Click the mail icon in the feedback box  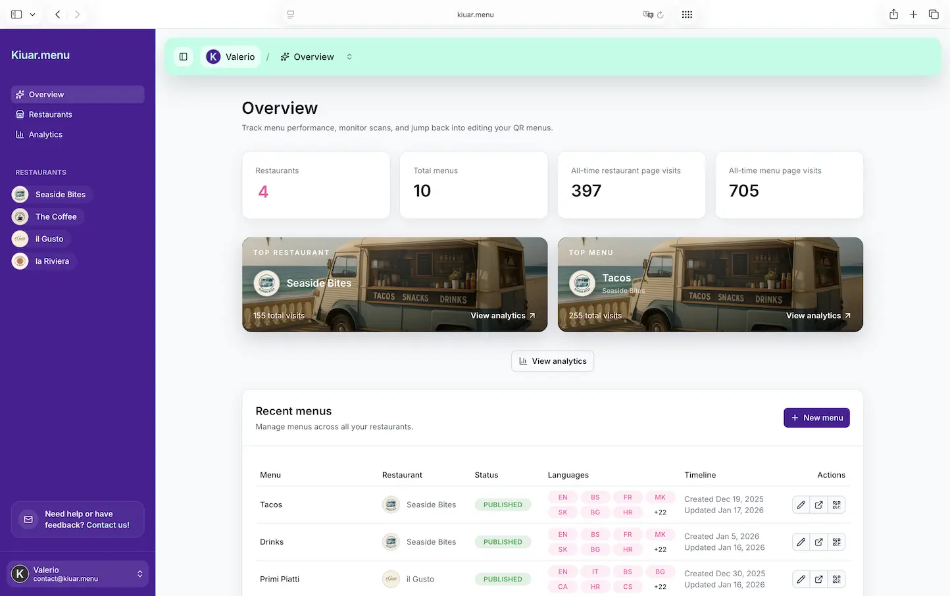(x=28, y=519)
